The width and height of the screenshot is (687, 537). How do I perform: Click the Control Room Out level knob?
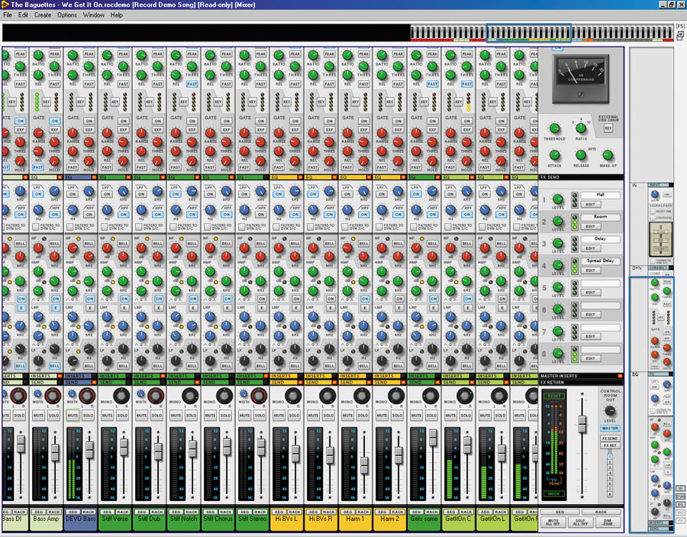(609, 410)
